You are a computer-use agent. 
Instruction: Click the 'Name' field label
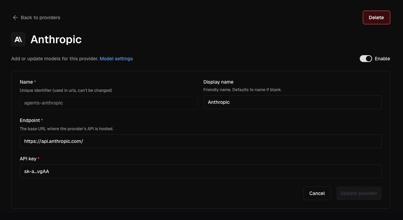(x=26, y=82)
